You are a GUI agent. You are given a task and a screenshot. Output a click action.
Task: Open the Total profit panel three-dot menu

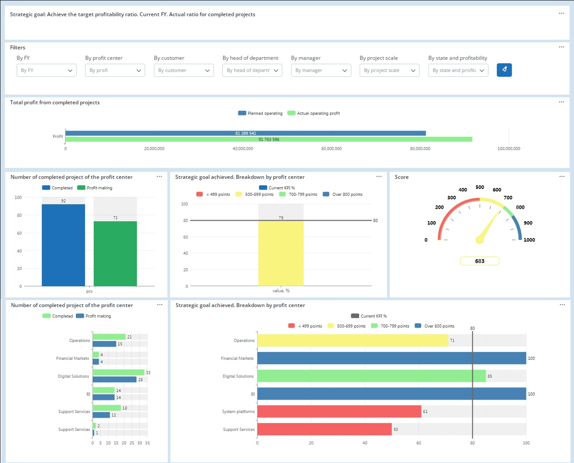[562, 102]
